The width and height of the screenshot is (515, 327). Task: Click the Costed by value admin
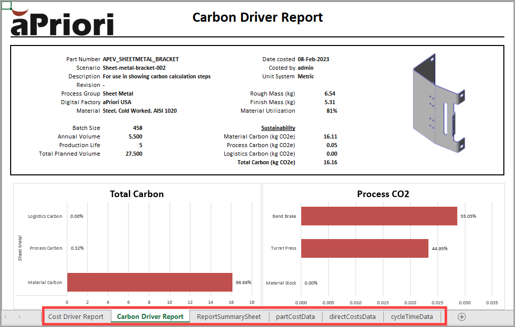tap(305, 68)
